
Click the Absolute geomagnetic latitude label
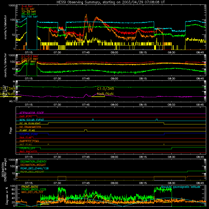pos(181,187)
